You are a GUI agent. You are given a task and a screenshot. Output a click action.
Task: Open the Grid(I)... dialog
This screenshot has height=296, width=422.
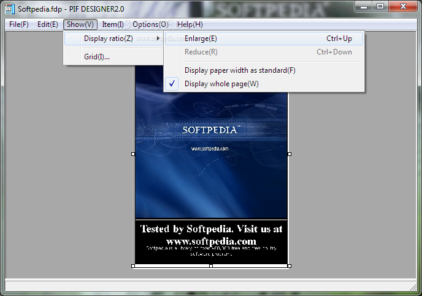coord(113,57)
